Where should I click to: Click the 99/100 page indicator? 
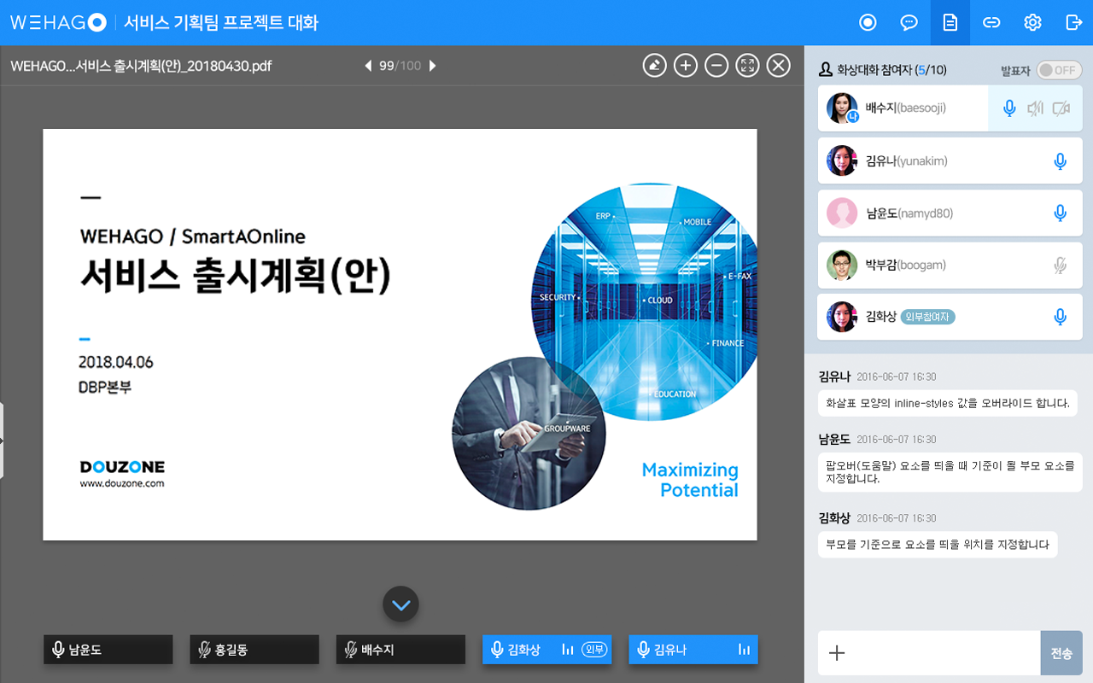[400, 66]
